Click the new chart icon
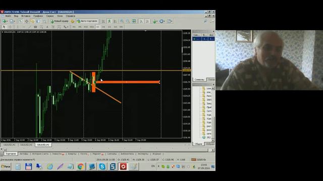Image resolution: width=323 pixels, height=181 pixels. (x=5, y=21)
